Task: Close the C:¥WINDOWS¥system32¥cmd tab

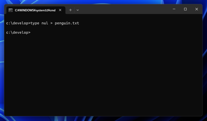Action: [60, 10]
